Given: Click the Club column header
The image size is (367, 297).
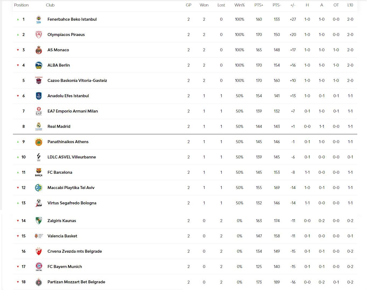Looking at the screenshot, I should tap(50, 5).
